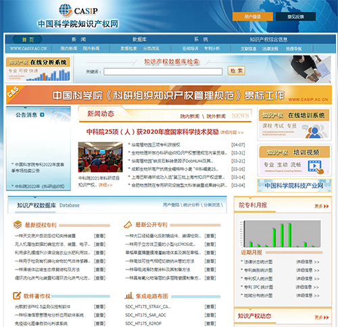Screen dimensions: 338x327
Task: Click the pencil edit icon beside 软件著作权
Action: pos(17,295)
